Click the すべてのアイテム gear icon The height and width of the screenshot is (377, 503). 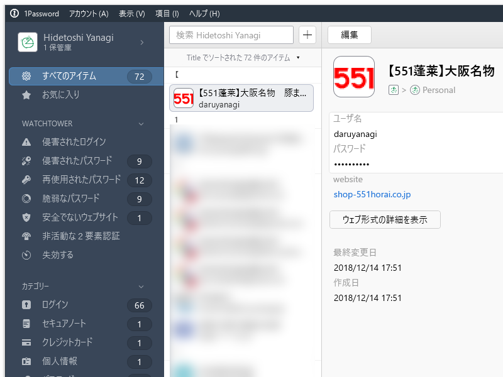[x=26, y=76]
